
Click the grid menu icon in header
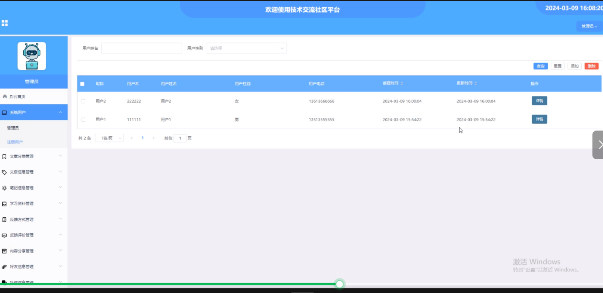(x=5, y=23)
